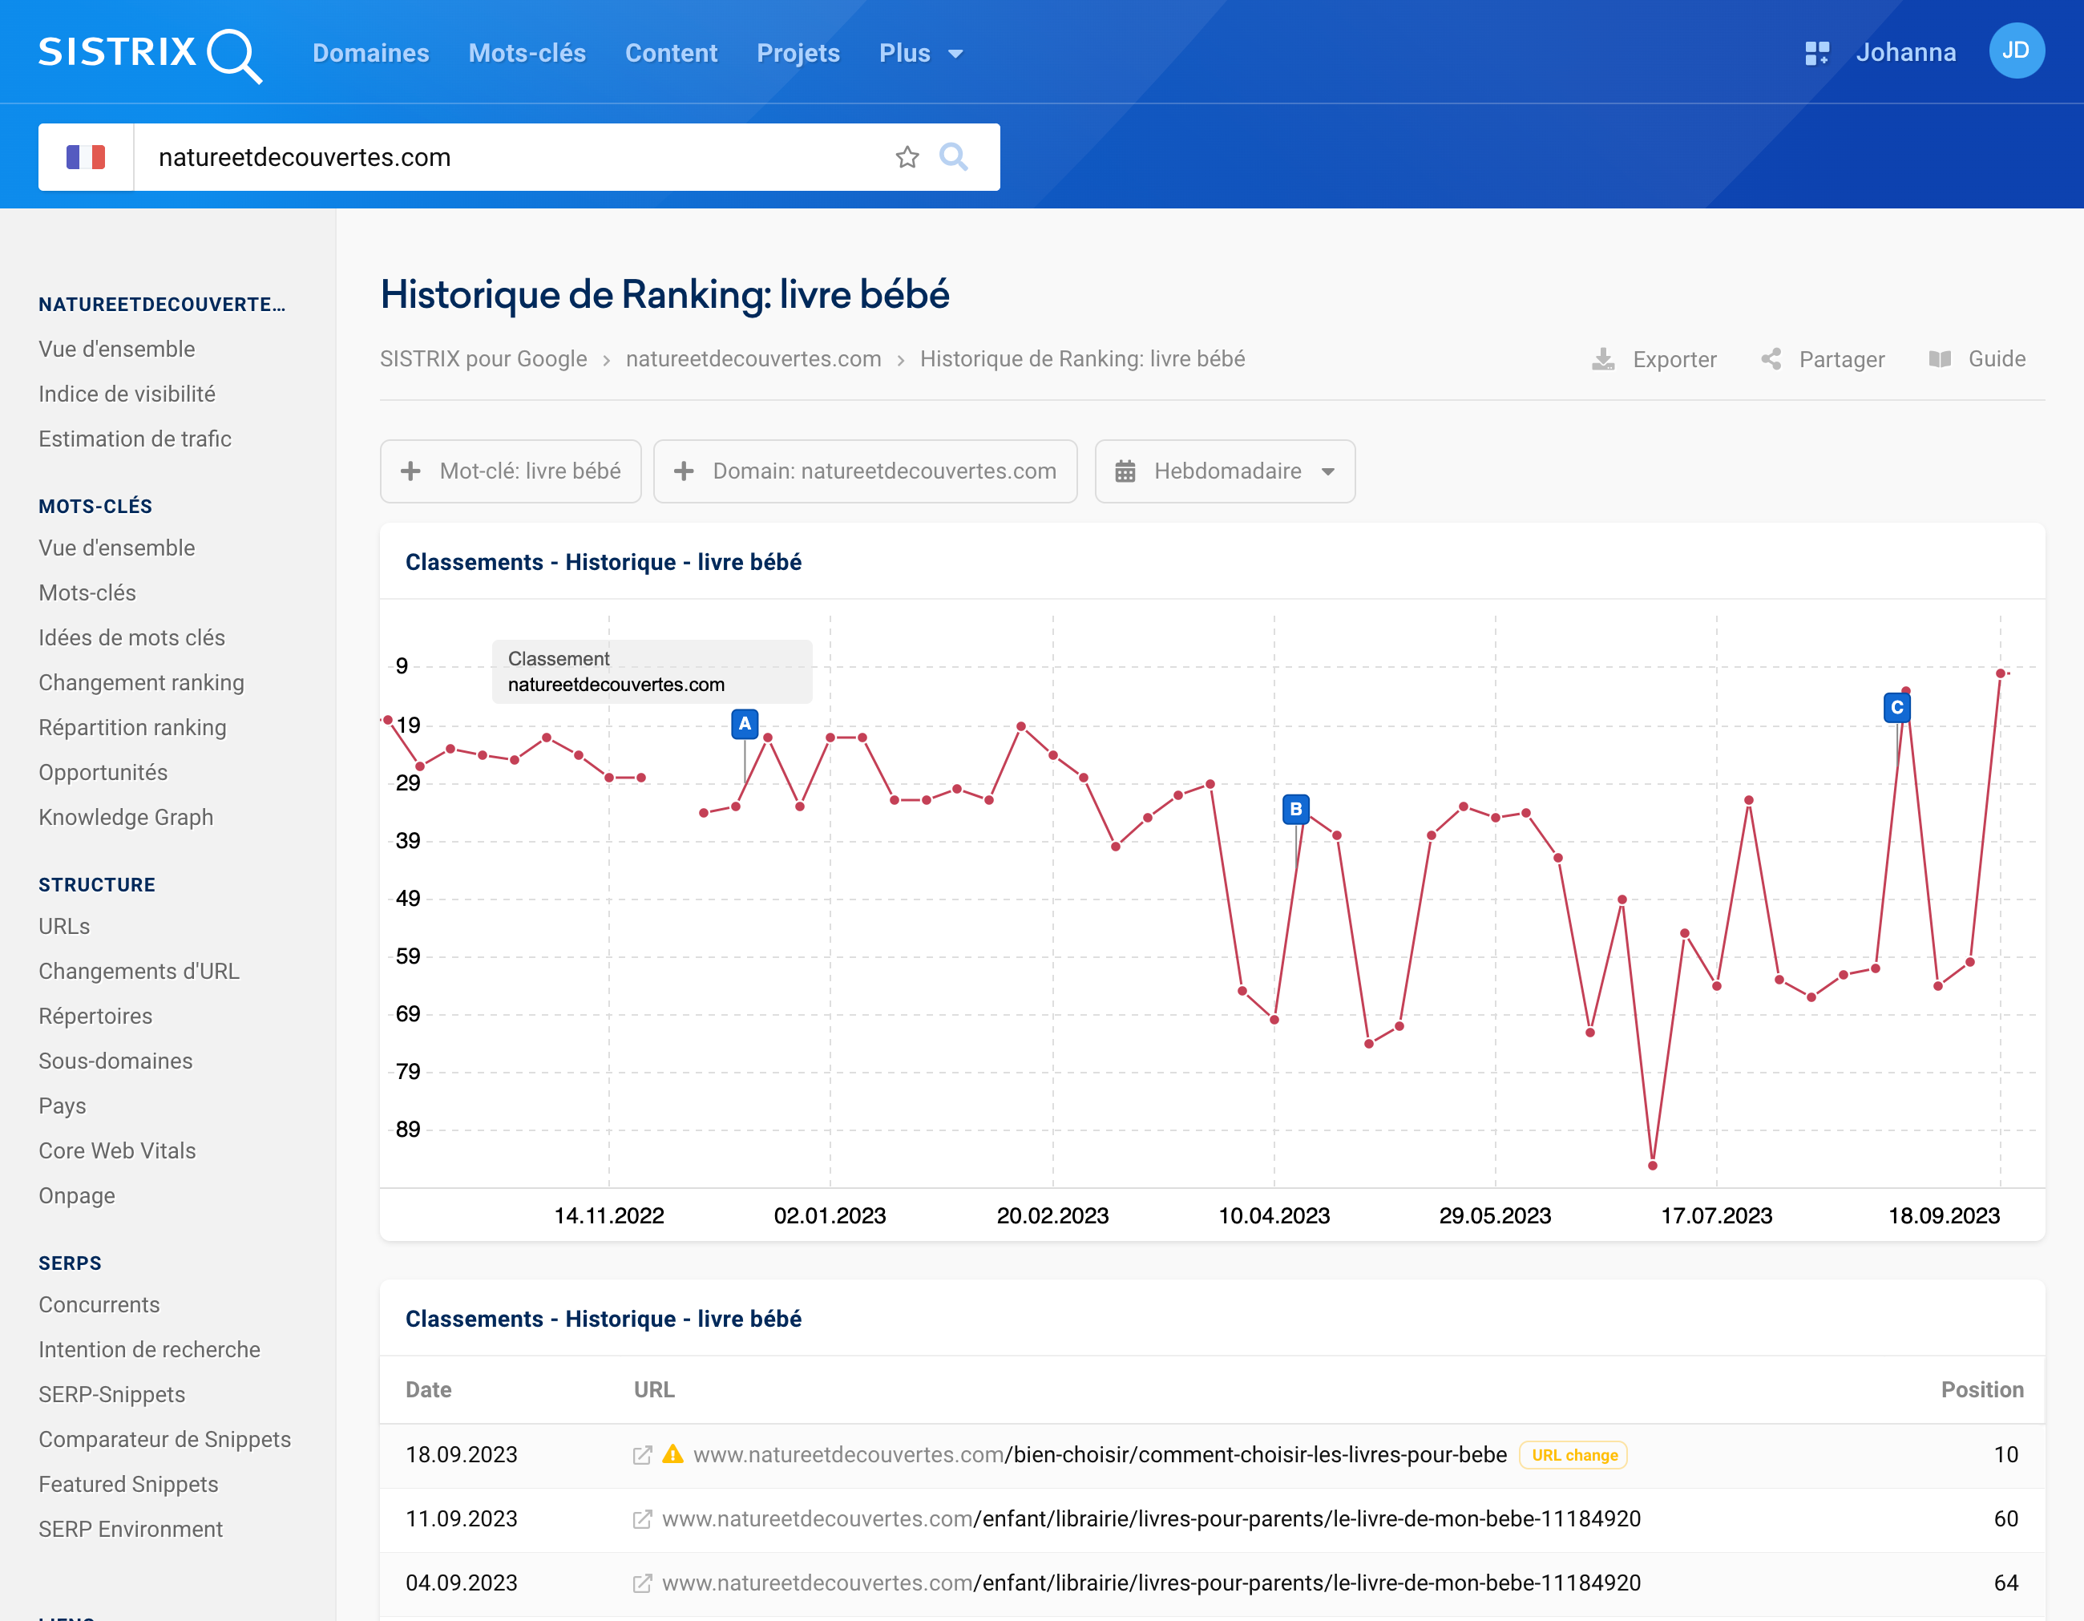Click the Mot-clé: livre bébé filter button
The image size is (2084, 1621).
point(511,471)
